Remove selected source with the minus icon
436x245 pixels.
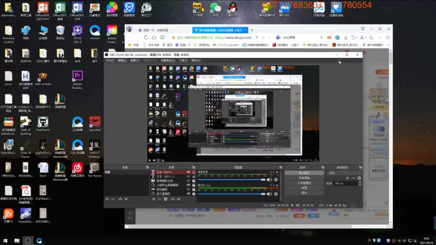159,199
